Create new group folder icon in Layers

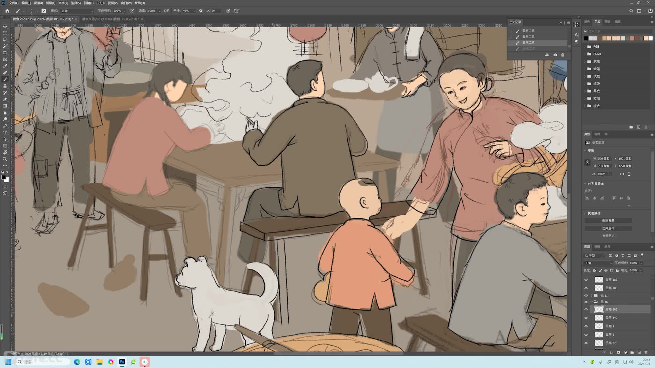point(632,352)
